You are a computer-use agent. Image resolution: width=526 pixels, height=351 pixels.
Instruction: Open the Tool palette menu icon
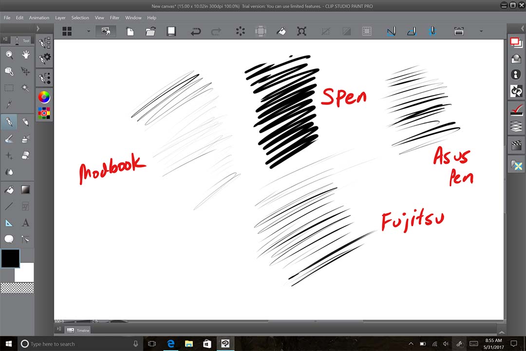coord(5,39)
